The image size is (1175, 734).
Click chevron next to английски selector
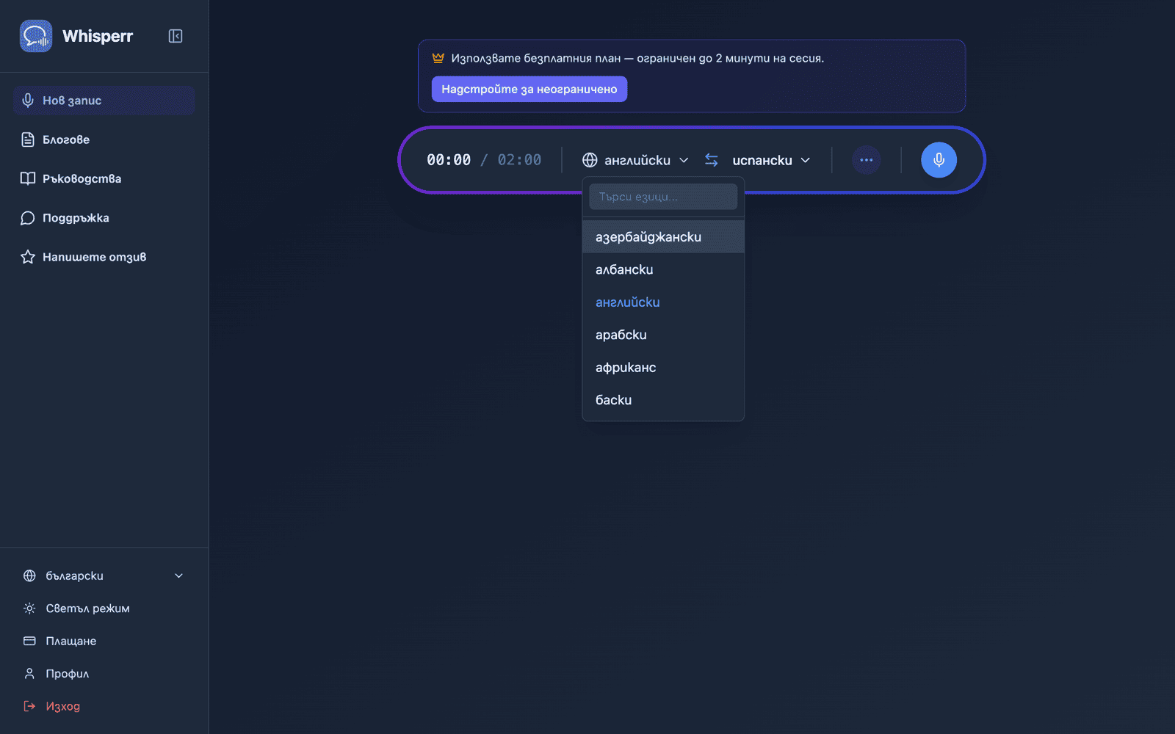pyautogui.click(x=684, y=160)
